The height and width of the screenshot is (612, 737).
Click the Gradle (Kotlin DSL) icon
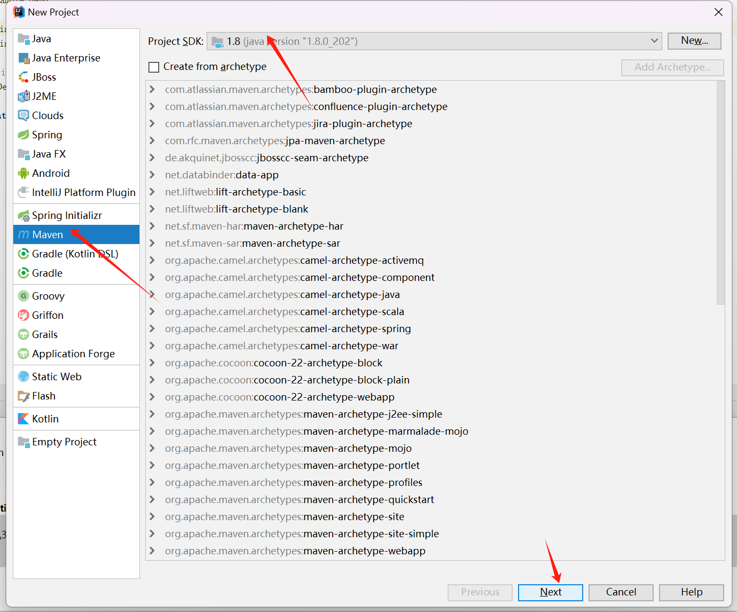[23, 254]
